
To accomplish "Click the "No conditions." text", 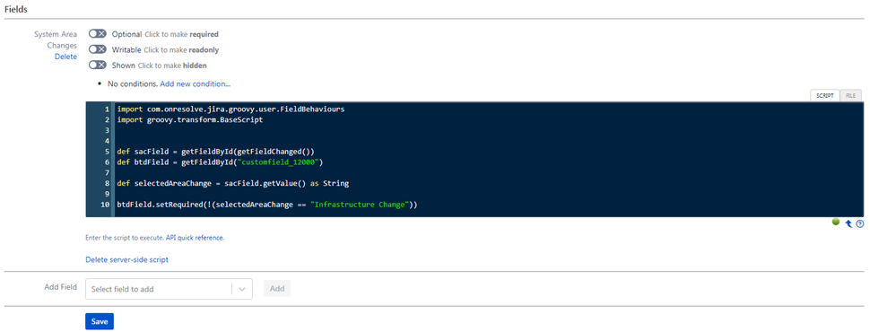I will click(x=133, y=83).
